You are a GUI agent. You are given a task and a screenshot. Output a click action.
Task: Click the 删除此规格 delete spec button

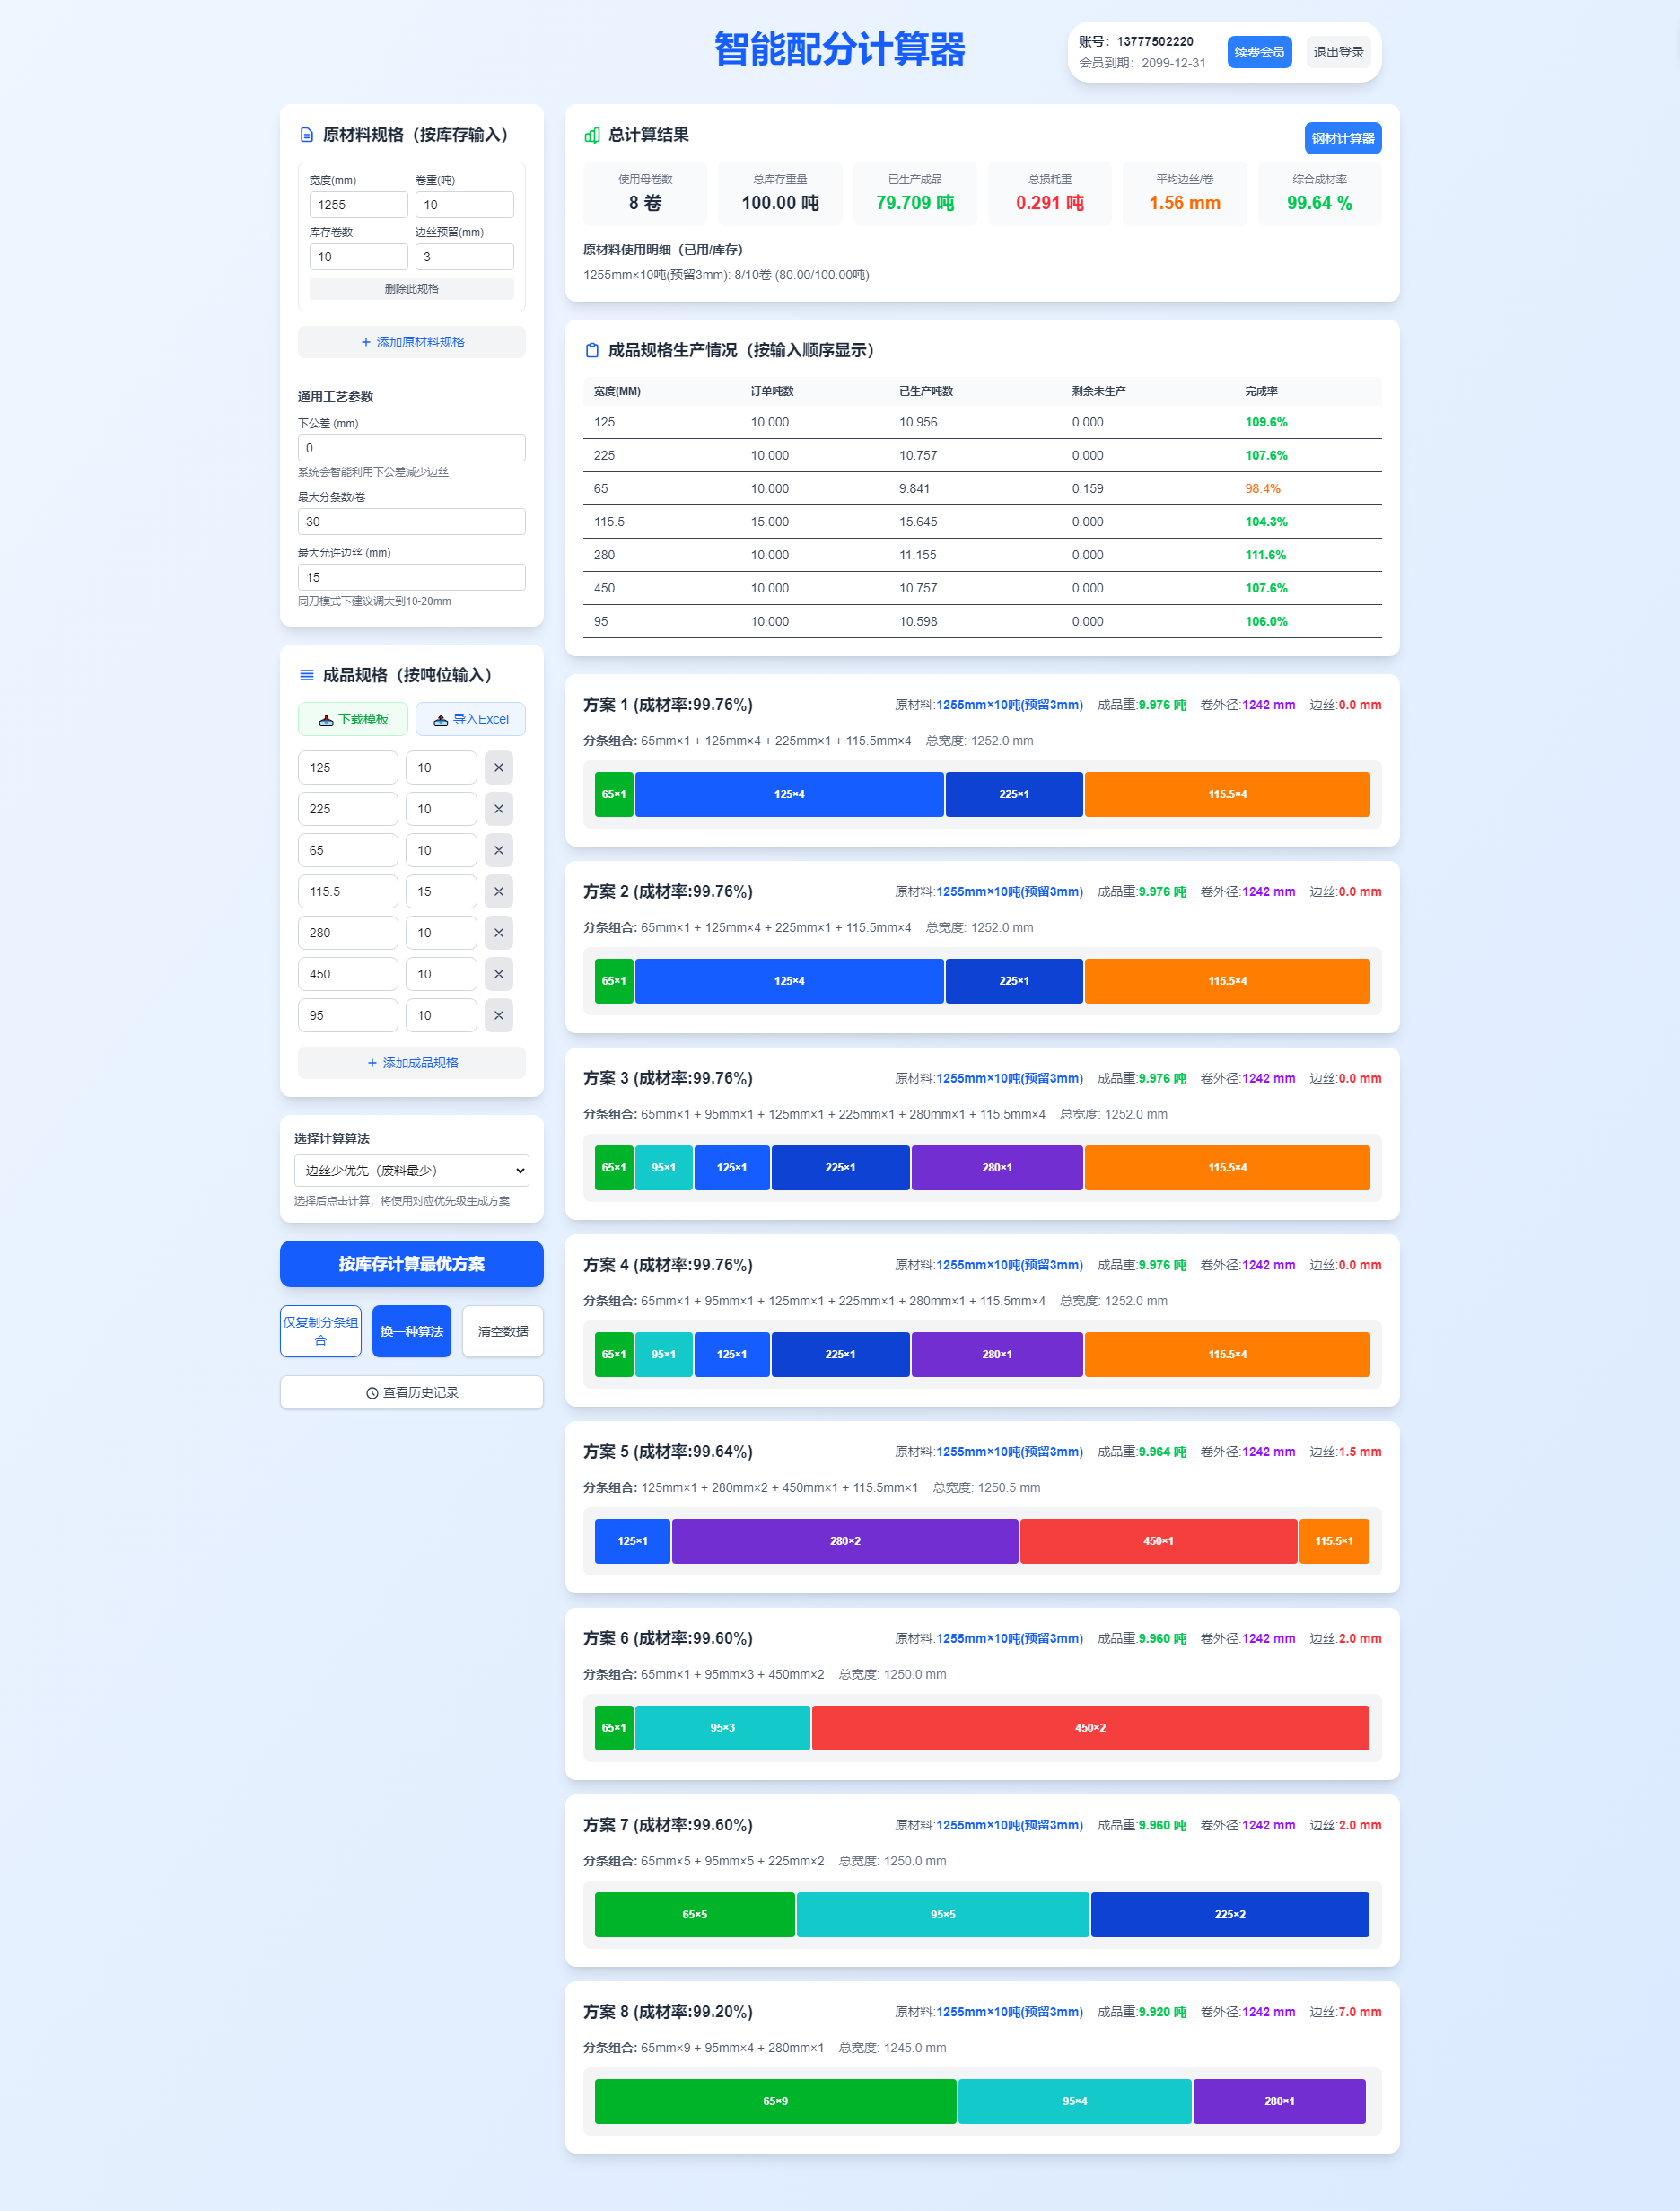(x=411, y=289)
